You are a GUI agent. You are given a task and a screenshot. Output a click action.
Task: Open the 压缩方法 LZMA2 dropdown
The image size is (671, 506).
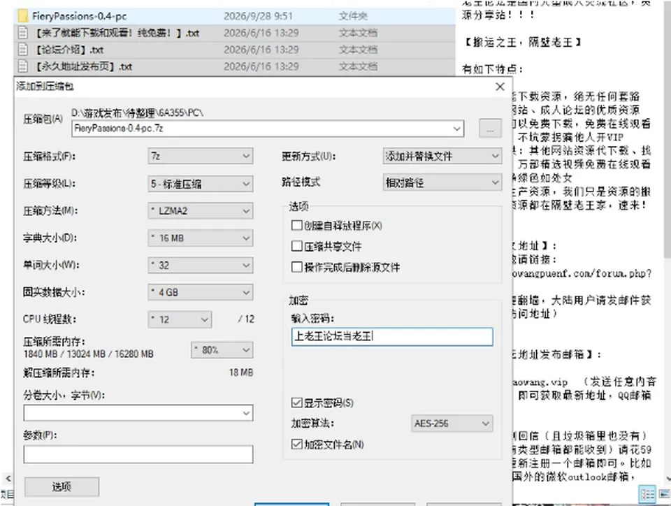pyautogui.click(x=201, y=211)
